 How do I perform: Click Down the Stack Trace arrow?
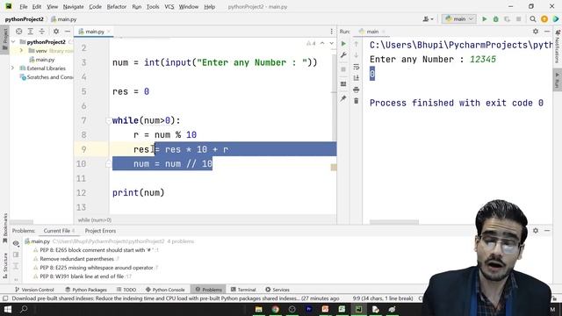pos(356,55)
